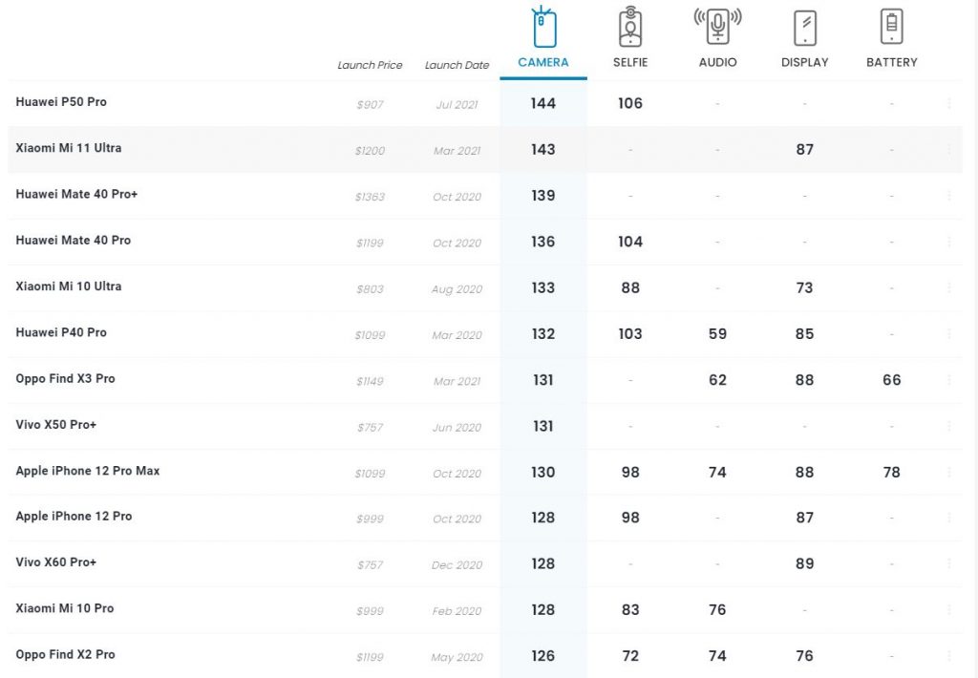Click selfie score 104 for Huawei Mate 40 Pro

(x=630, y=242)
